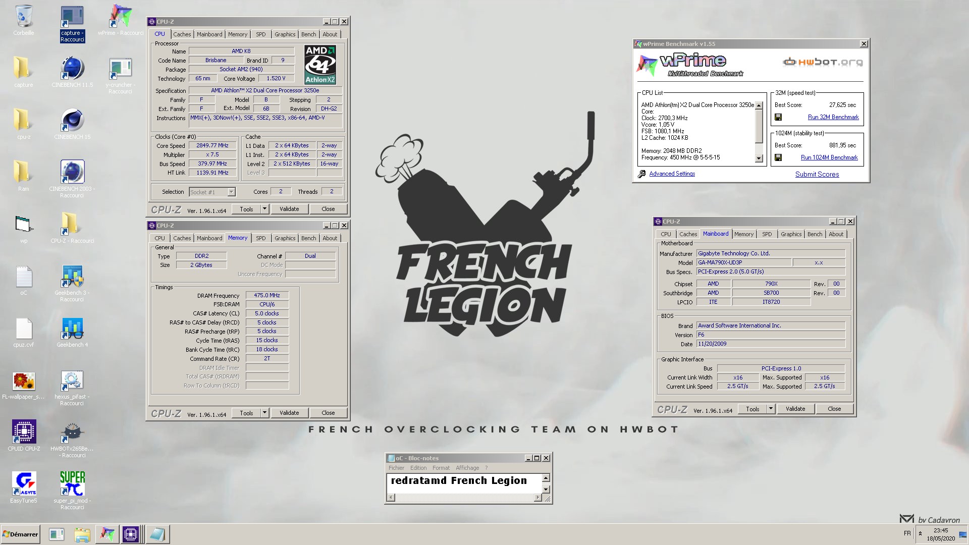This screenshot has width=969, height=545.
Task: Open the oC text file icon
Action: click(x=24, y=281)
